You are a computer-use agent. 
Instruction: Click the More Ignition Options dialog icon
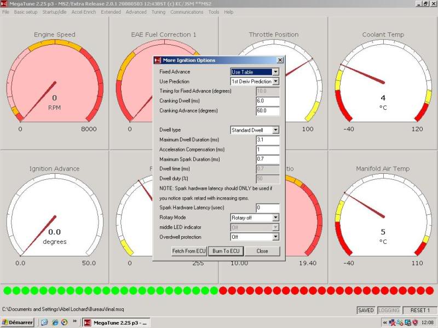[158, 60]
